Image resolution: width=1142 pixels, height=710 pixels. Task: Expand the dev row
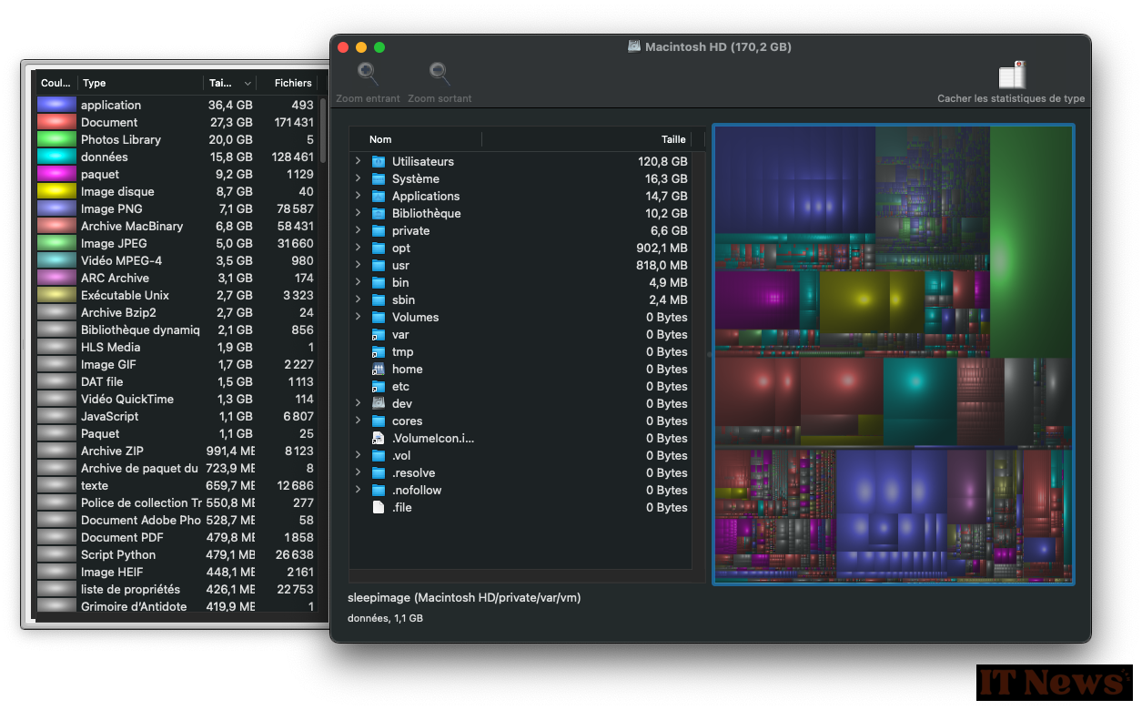(358, 403)
